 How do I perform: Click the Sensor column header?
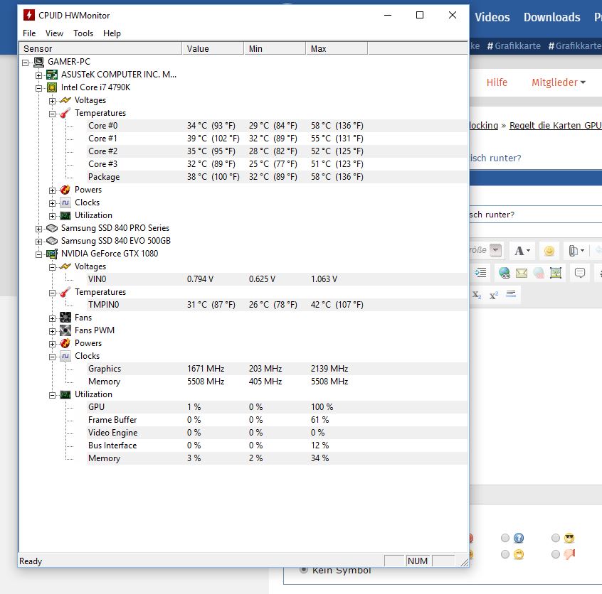[x=100, y=49]
